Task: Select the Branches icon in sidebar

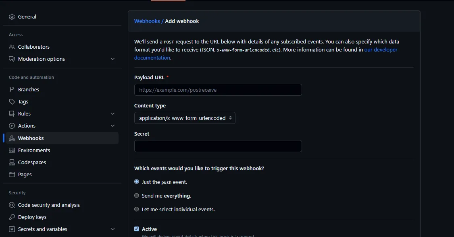Action: pyautogui.click(x=12, y=89)
